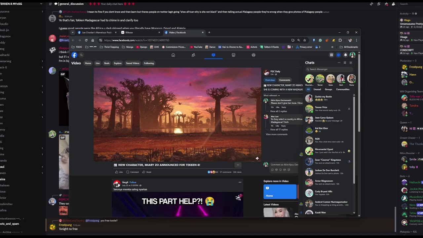Reload the page in Chrome
Screen dimensions: 423x238
tap(86, 40)
